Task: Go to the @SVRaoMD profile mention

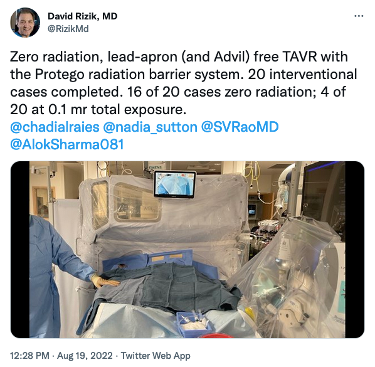Action: pos(240,127)
